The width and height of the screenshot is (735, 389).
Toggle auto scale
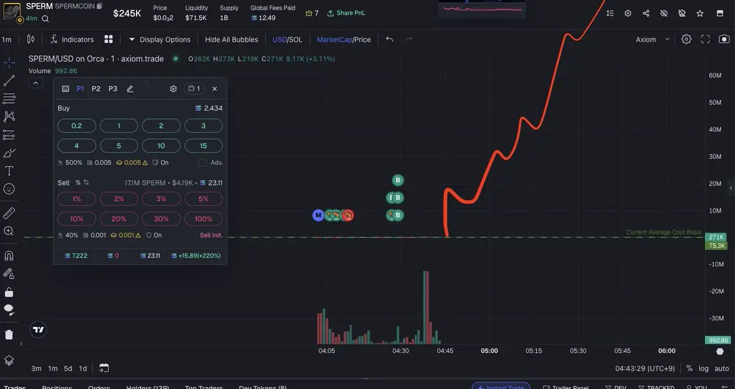[722, 369]
